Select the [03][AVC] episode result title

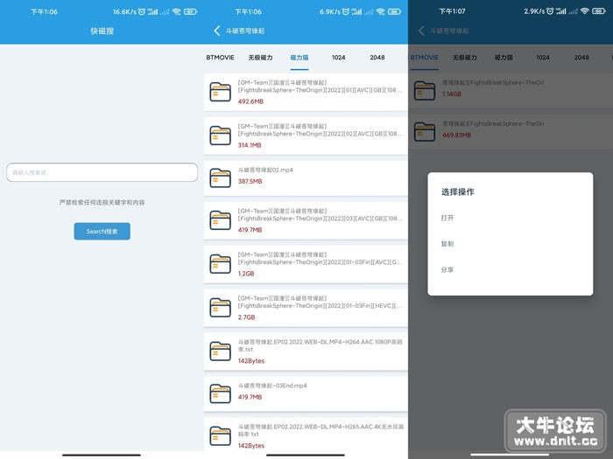(x=320, y=215)
